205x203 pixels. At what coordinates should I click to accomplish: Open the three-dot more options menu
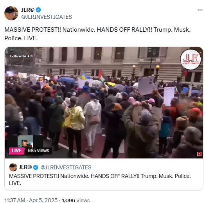(200, 10)
